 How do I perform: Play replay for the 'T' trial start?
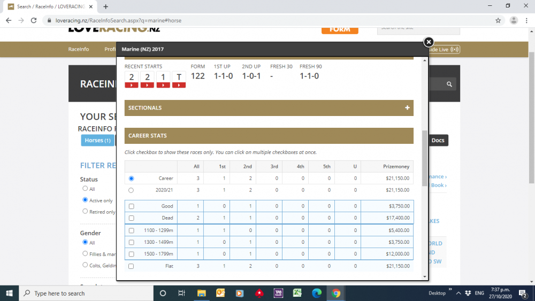[179, 85]
